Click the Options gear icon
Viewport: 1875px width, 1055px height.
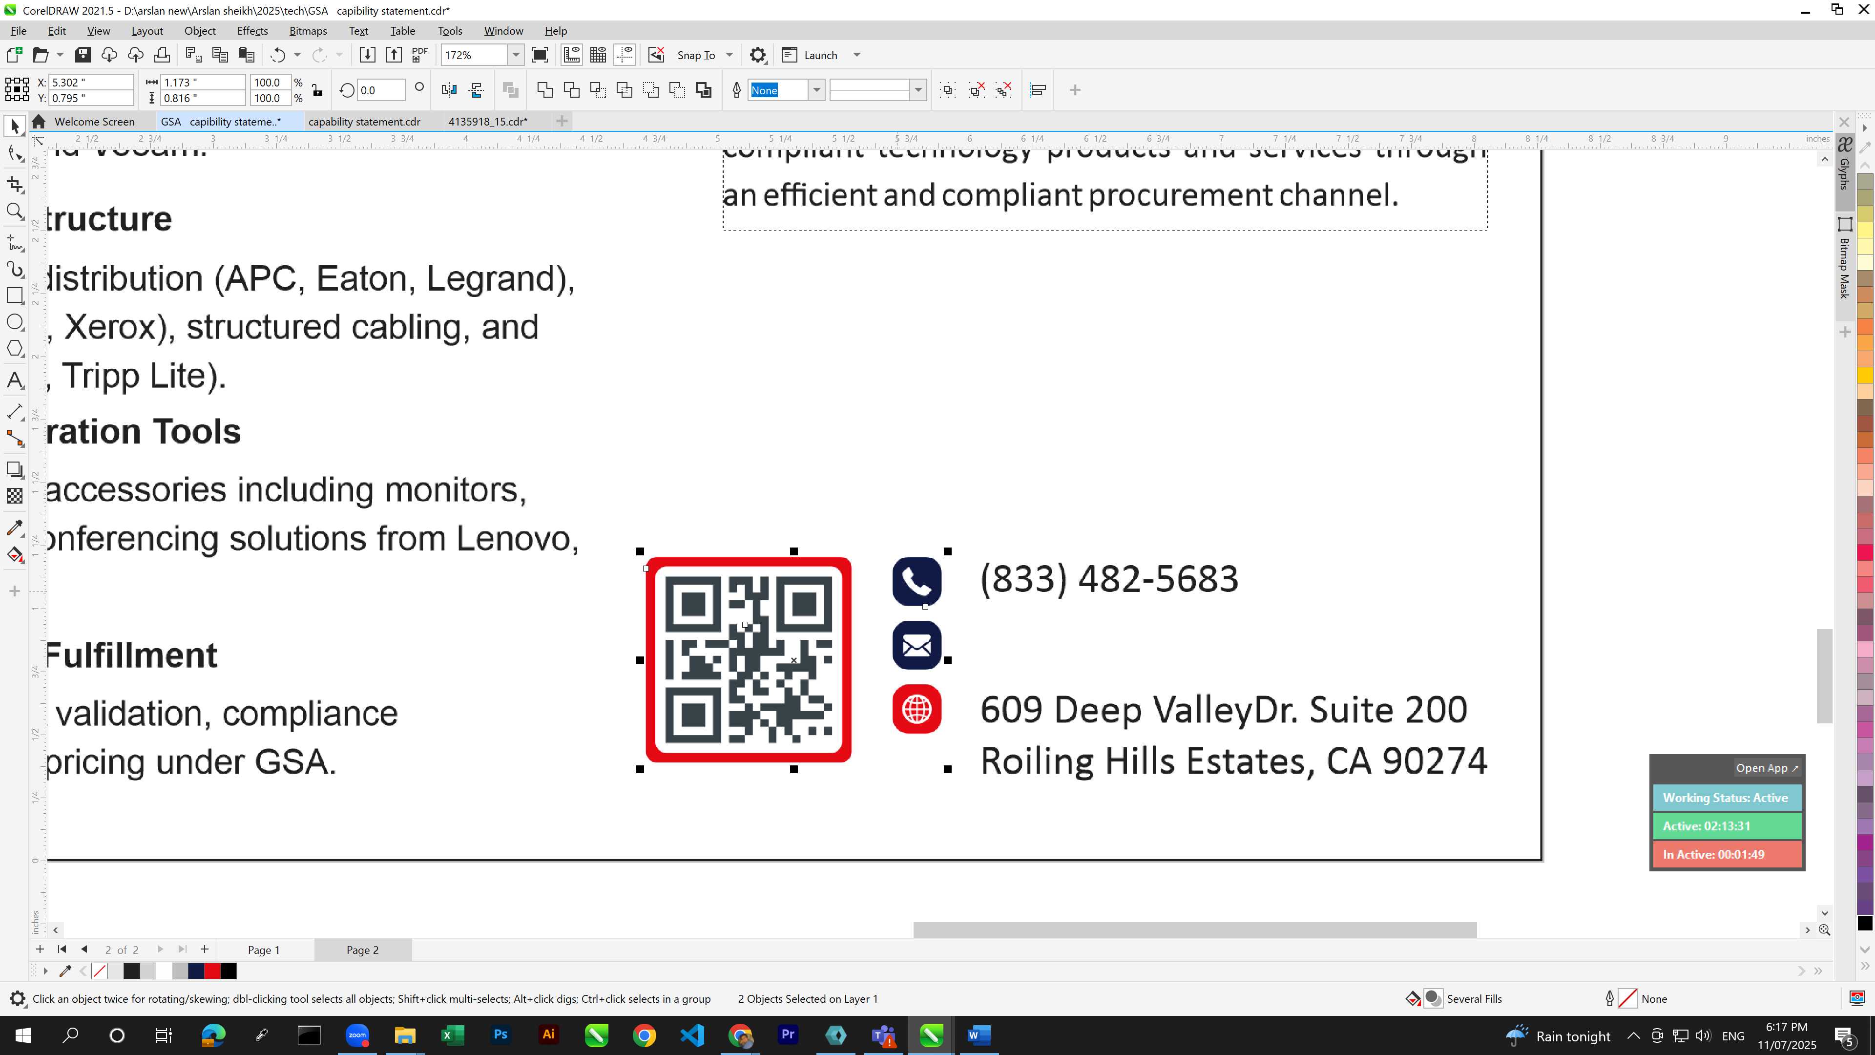click(x=758, y=55)
